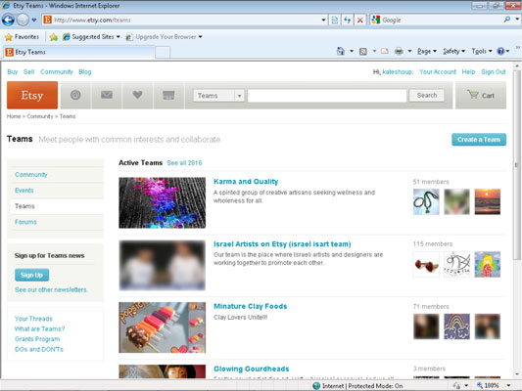The height and width of the screenshot is (391, 522).
Task: Open Your Account link
Action: [x=438, y=71]
